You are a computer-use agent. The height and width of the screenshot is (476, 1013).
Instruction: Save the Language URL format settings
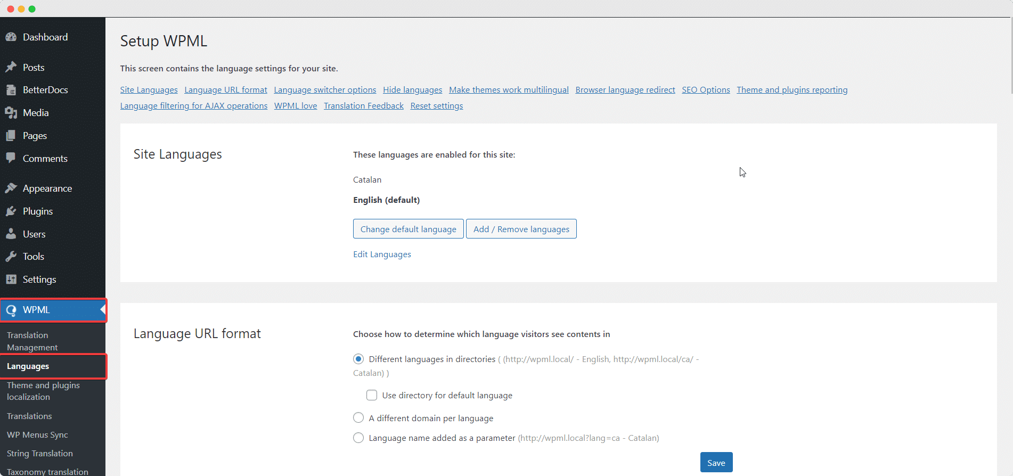click(x=716, y=462)
